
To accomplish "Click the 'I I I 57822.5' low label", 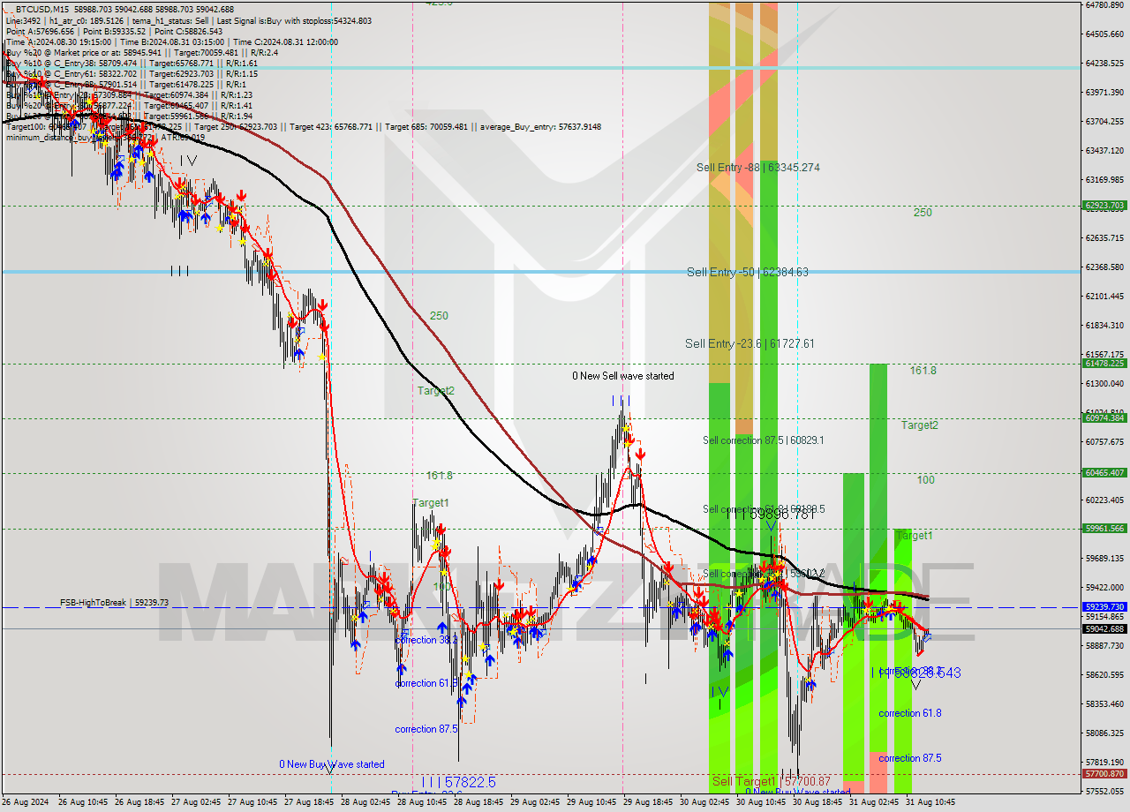I will pos(459,782).
